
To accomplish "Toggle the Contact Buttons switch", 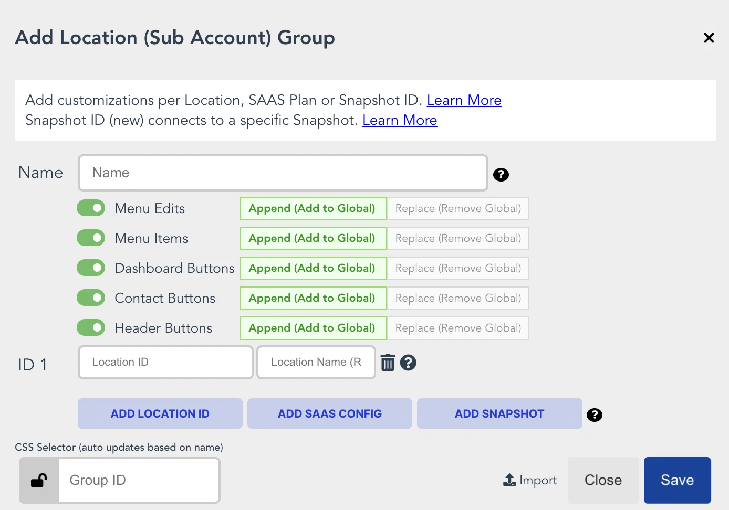I will (91, 298).
